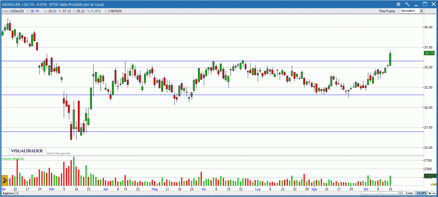This screenshot has height=197, width=438.
Task: Zoom in chart with plus button
Action: [430, 193]
